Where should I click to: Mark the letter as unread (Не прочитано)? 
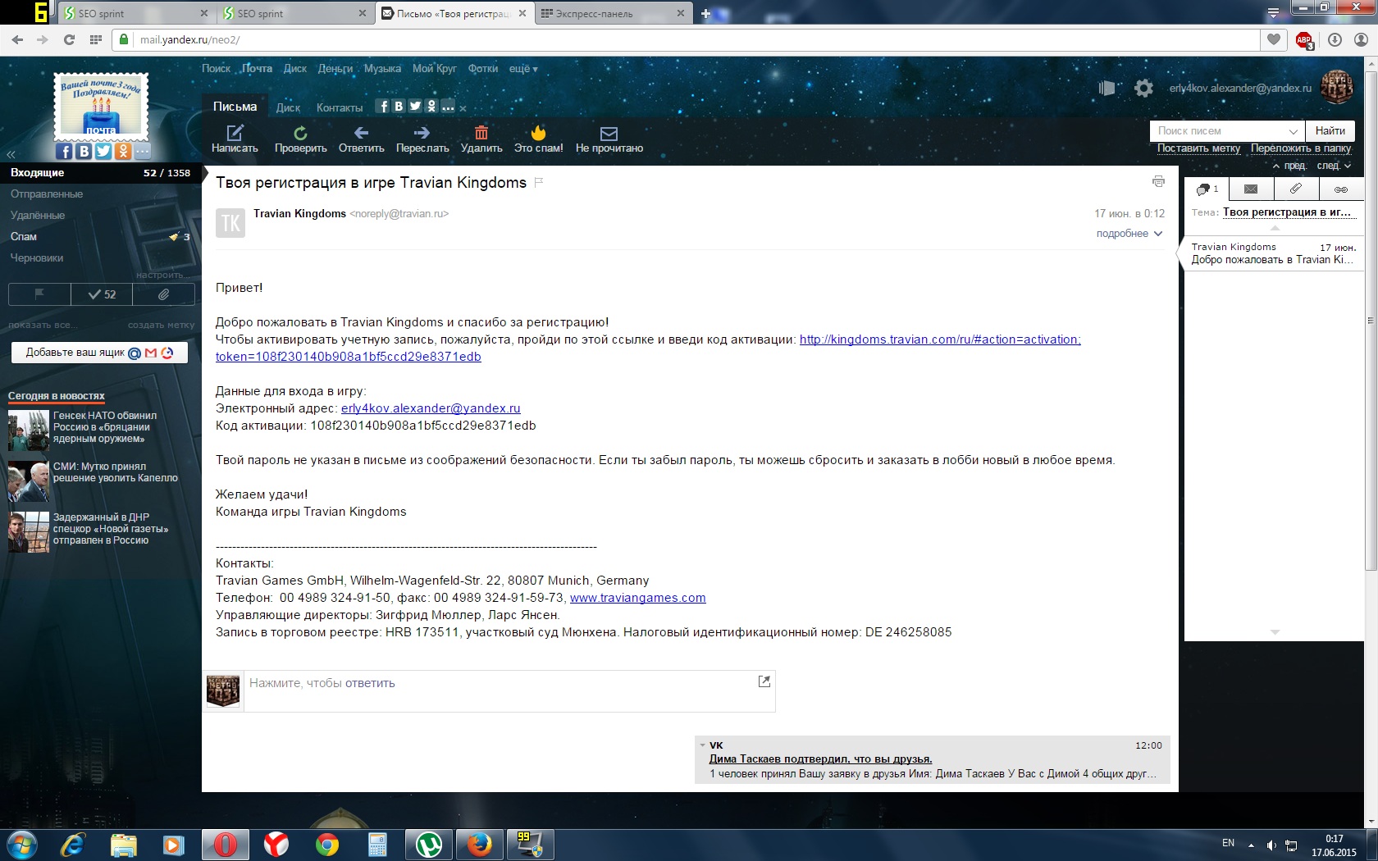tap(609, 139)
